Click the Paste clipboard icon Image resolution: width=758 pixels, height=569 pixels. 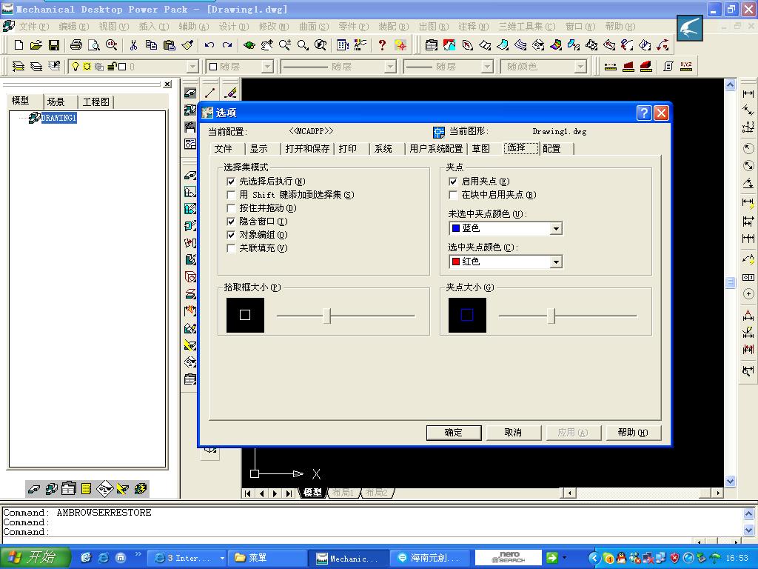(170, 45)
